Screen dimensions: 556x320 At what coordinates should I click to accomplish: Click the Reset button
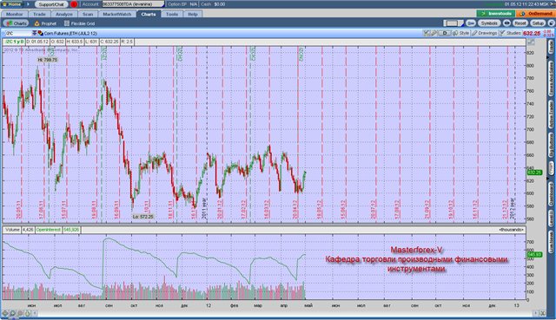tap(520, 23)
